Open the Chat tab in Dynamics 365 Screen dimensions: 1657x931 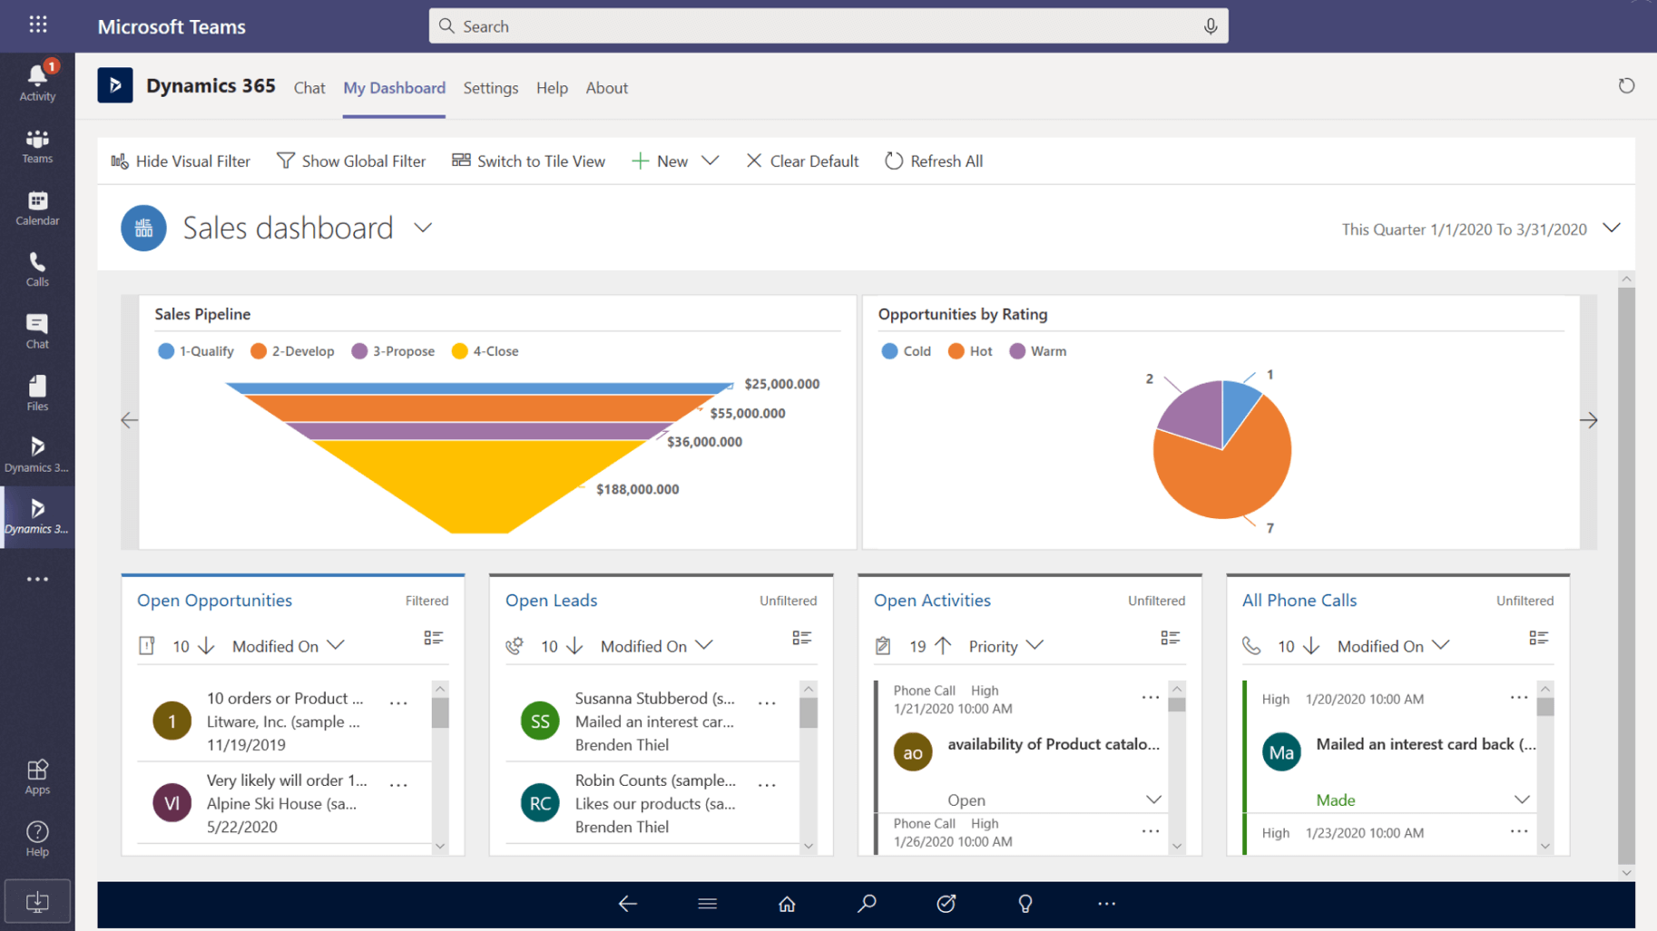[x=309, y=88]
